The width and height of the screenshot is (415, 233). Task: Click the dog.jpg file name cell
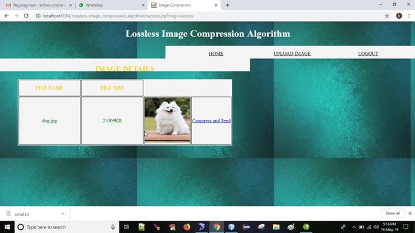click(49, 121)
